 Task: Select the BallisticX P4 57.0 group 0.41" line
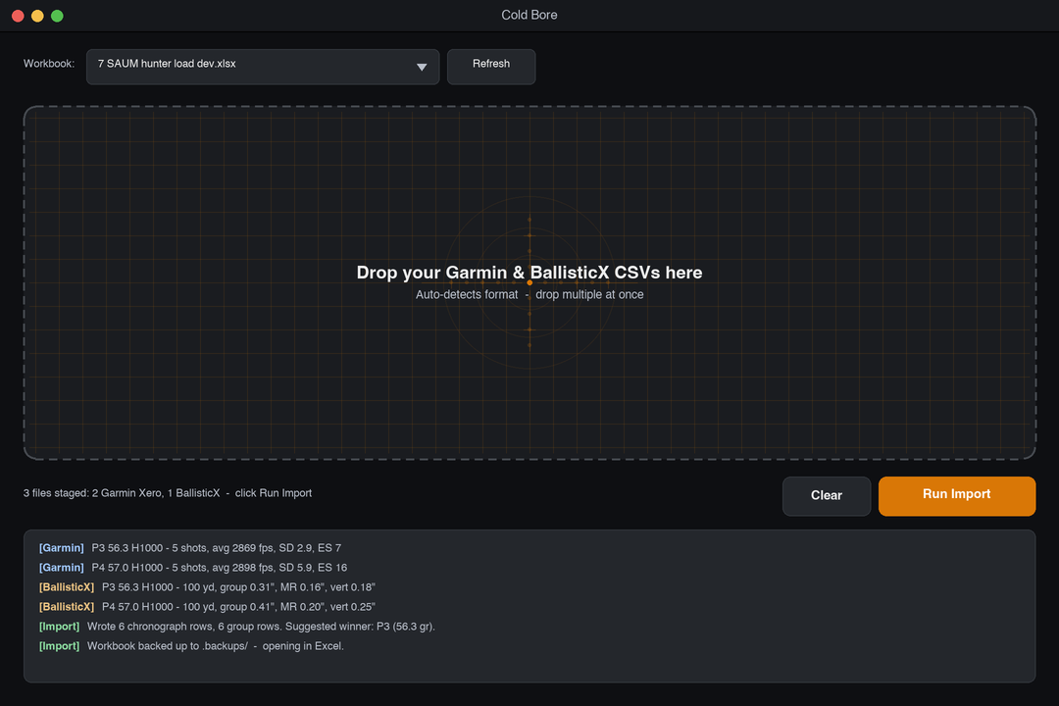207,607
